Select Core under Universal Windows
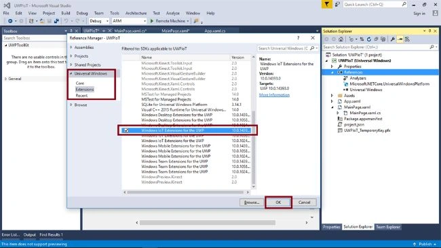This screenshot has width=441, height=248. coord(80,84)
